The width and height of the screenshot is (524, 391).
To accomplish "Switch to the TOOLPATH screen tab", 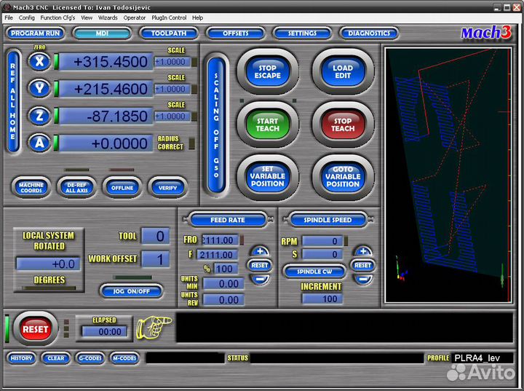I will coord(168,33).
